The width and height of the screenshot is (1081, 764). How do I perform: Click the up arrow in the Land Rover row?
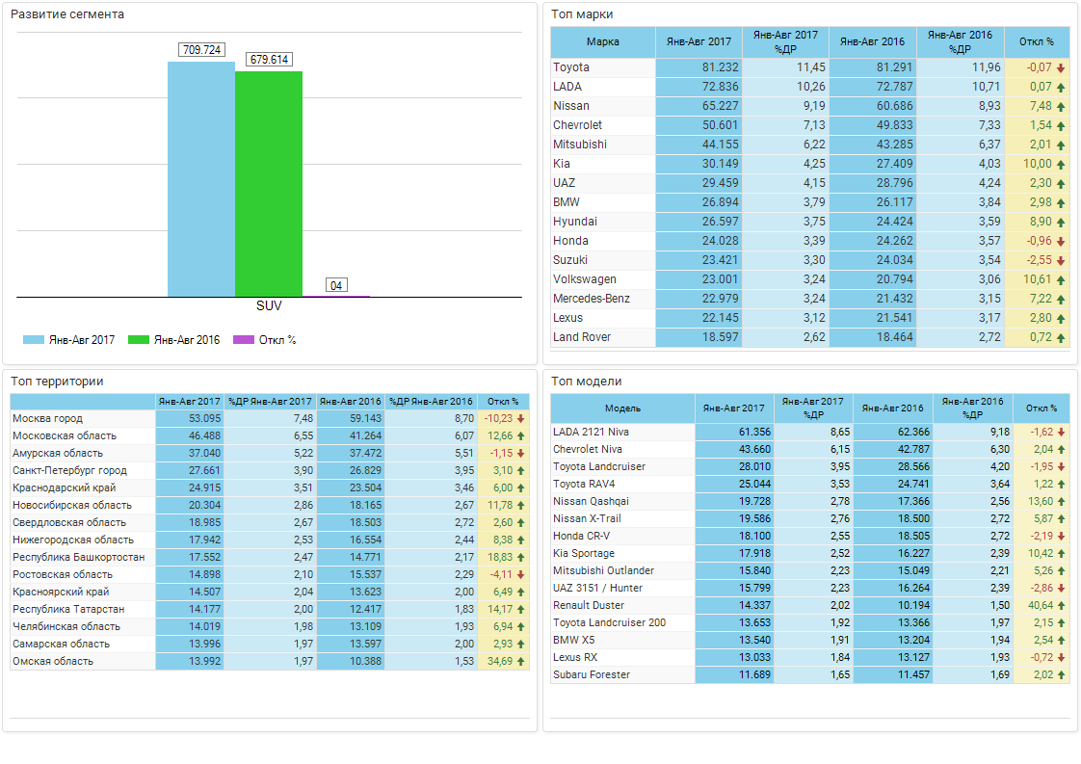coord(1061,338)
